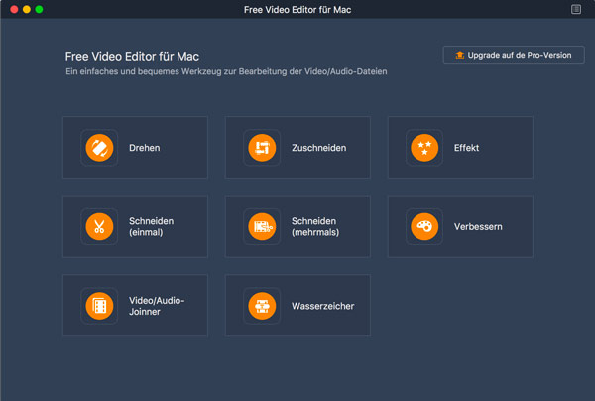Click the Effekt stars icon
This screenshot has height=401, width=595.
(x=424, y=148)
